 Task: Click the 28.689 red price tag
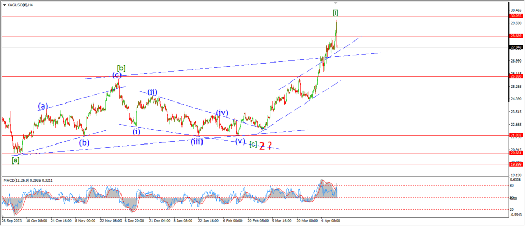click(516, 36)
